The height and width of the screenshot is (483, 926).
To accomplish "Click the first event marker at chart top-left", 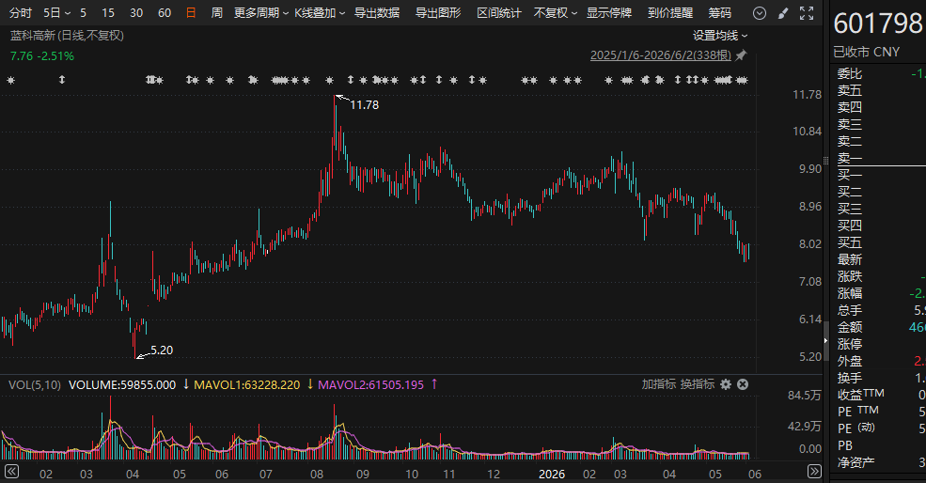I will (10, 80).
